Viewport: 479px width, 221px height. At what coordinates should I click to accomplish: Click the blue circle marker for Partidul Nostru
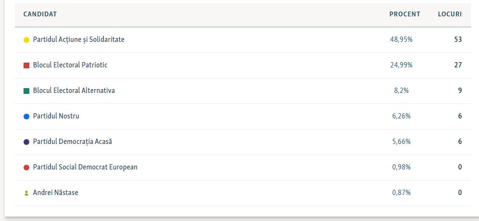26,117
